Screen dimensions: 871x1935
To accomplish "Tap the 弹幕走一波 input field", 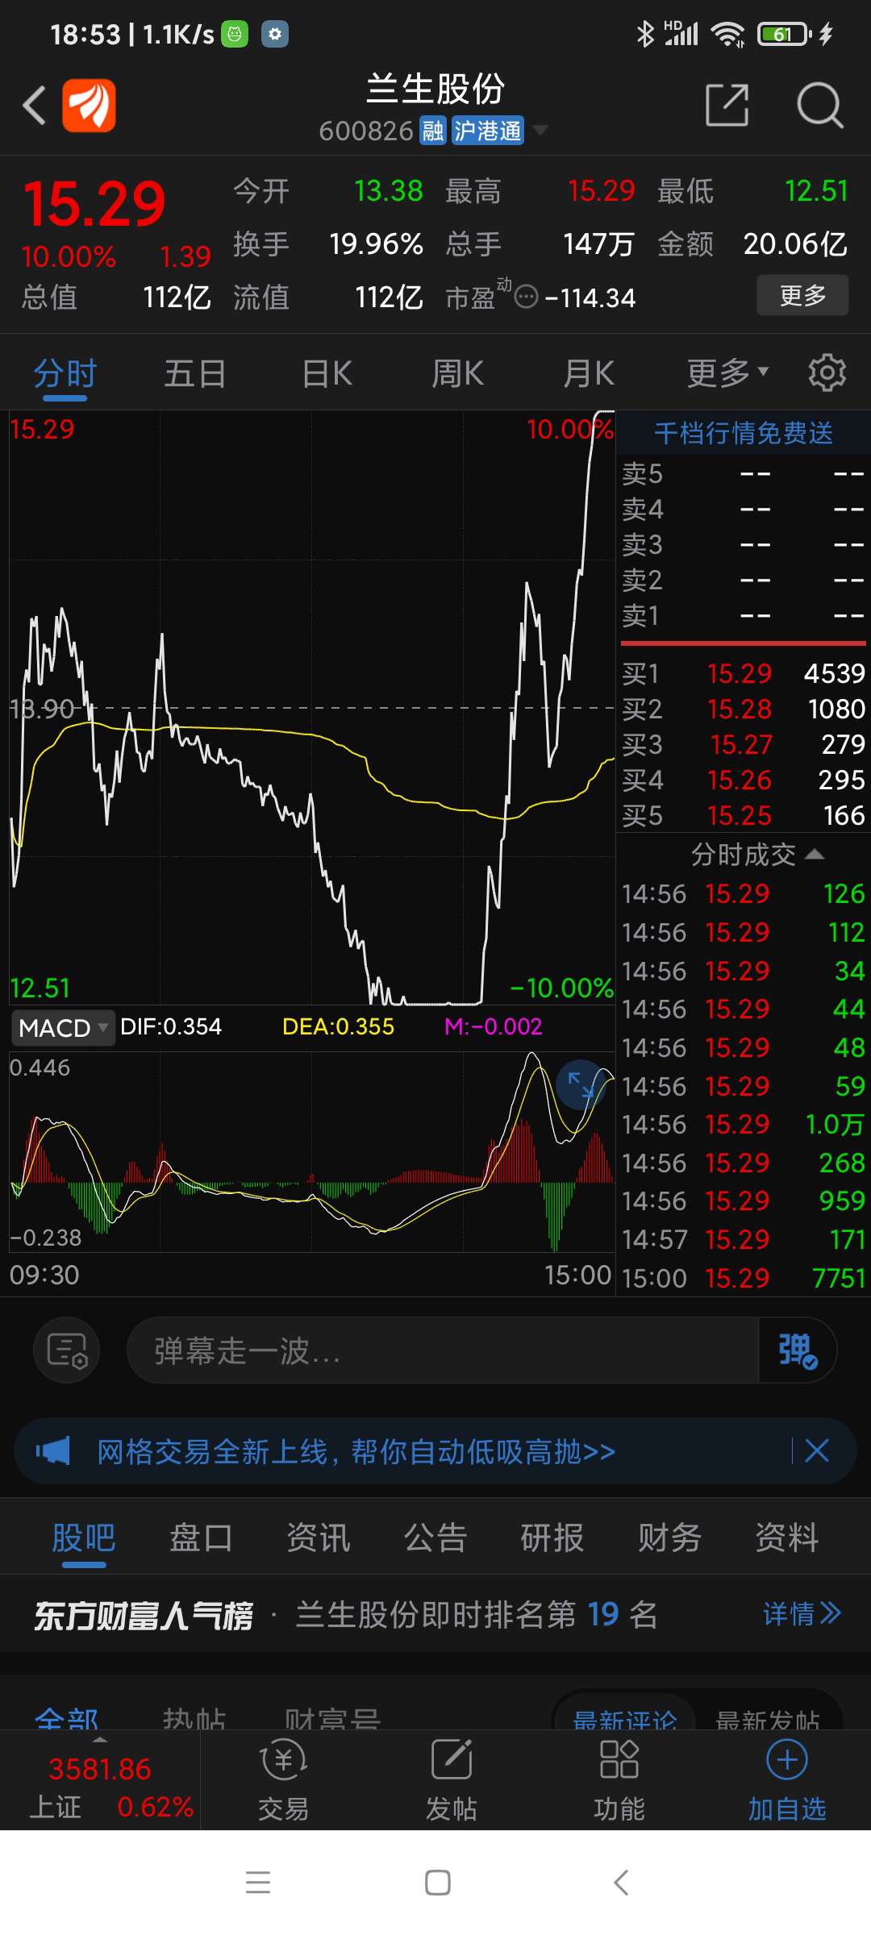I will [x=443, y=1350].
